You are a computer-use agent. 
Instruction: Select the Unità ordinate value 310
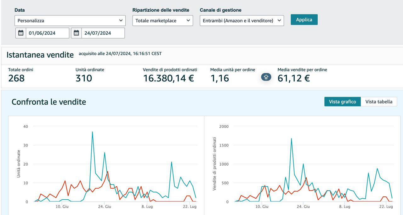[84, 78]
